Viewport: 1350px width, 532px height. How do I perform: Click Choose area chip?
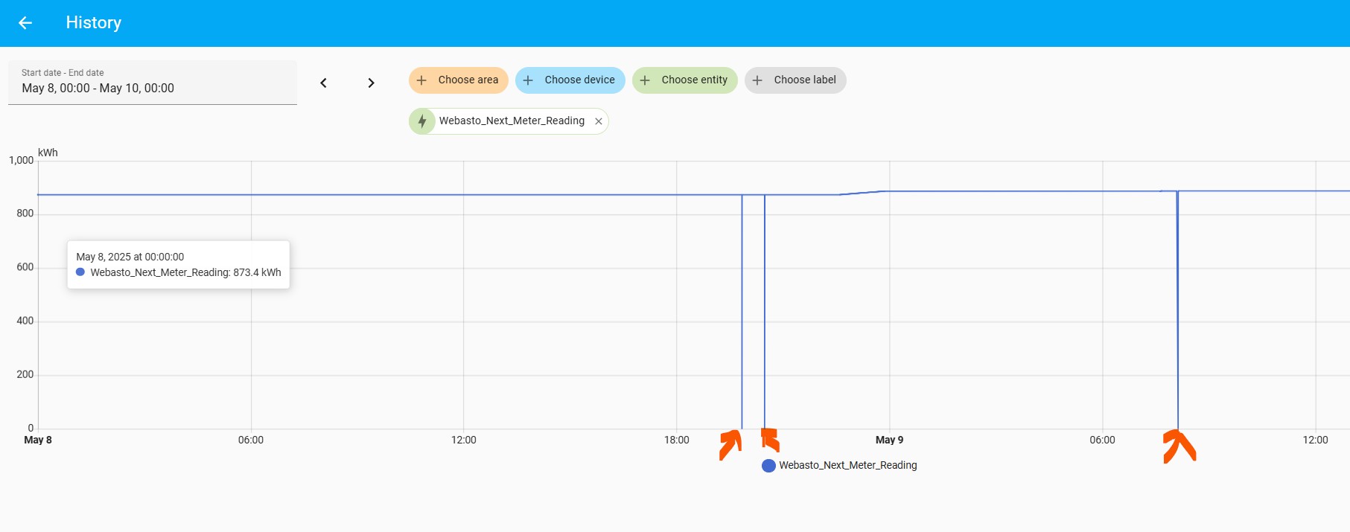[x=458, y=80]
